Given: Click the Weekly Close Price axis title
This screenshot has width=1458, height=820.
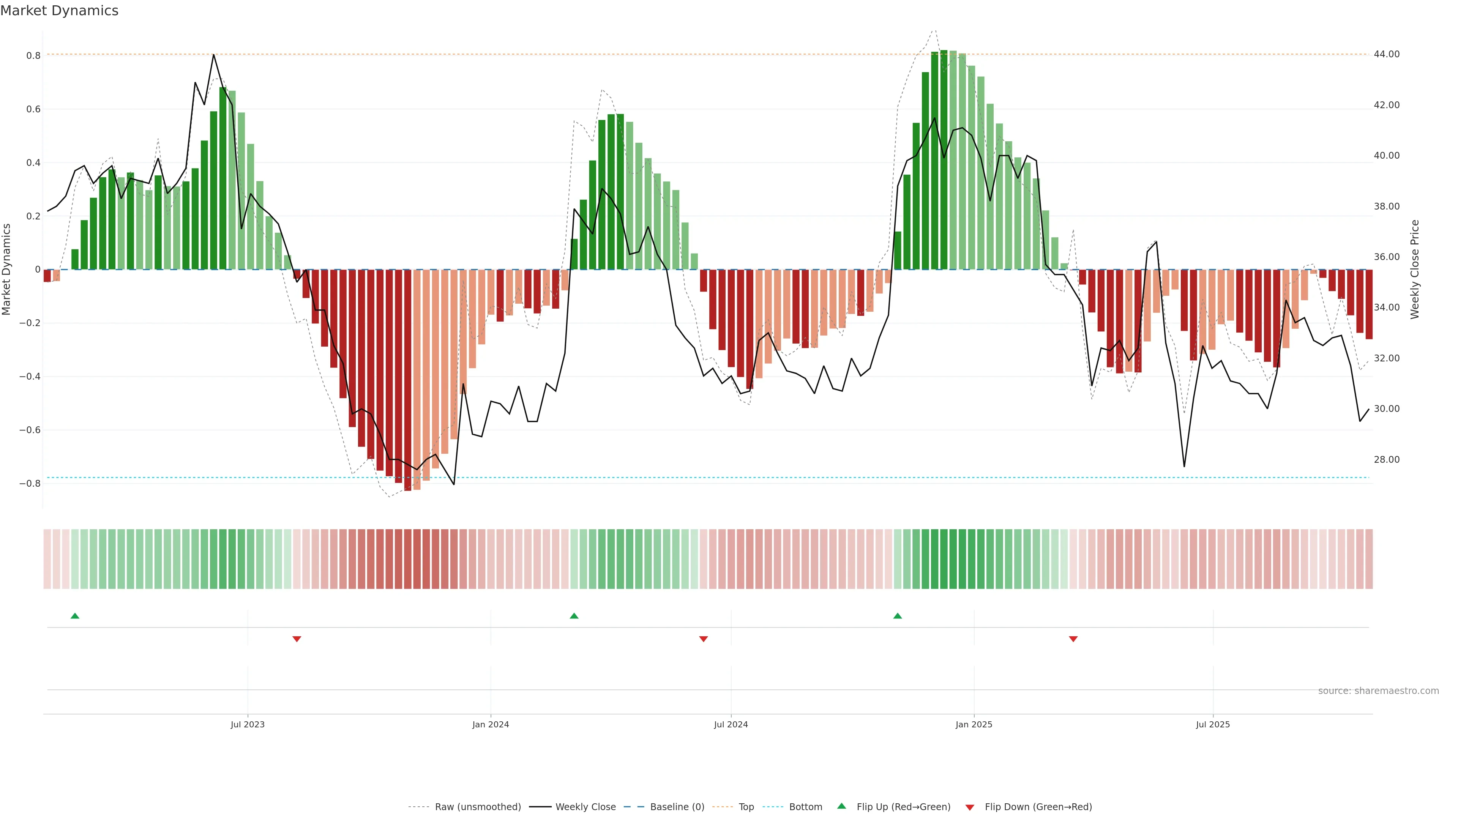Looking at the screenshot, I should pos(1415,270).
